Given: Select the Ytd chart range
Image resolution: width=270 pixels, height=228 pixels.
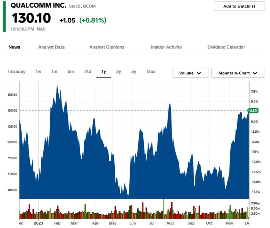Looking at the screenshot, I should pyautogui.click(x=88, y=71).
